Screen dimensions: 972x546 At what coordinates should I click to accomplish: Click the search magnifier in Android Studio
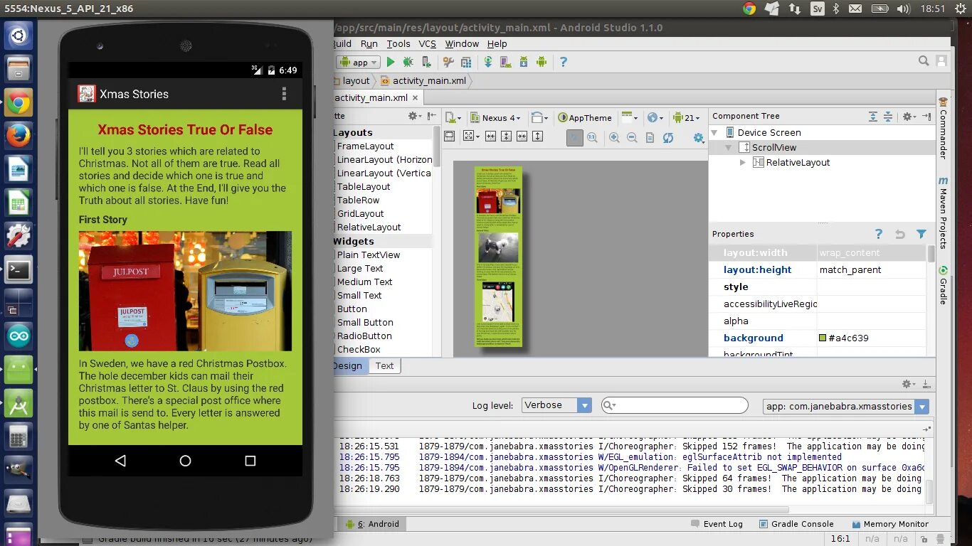coord(924,62)
